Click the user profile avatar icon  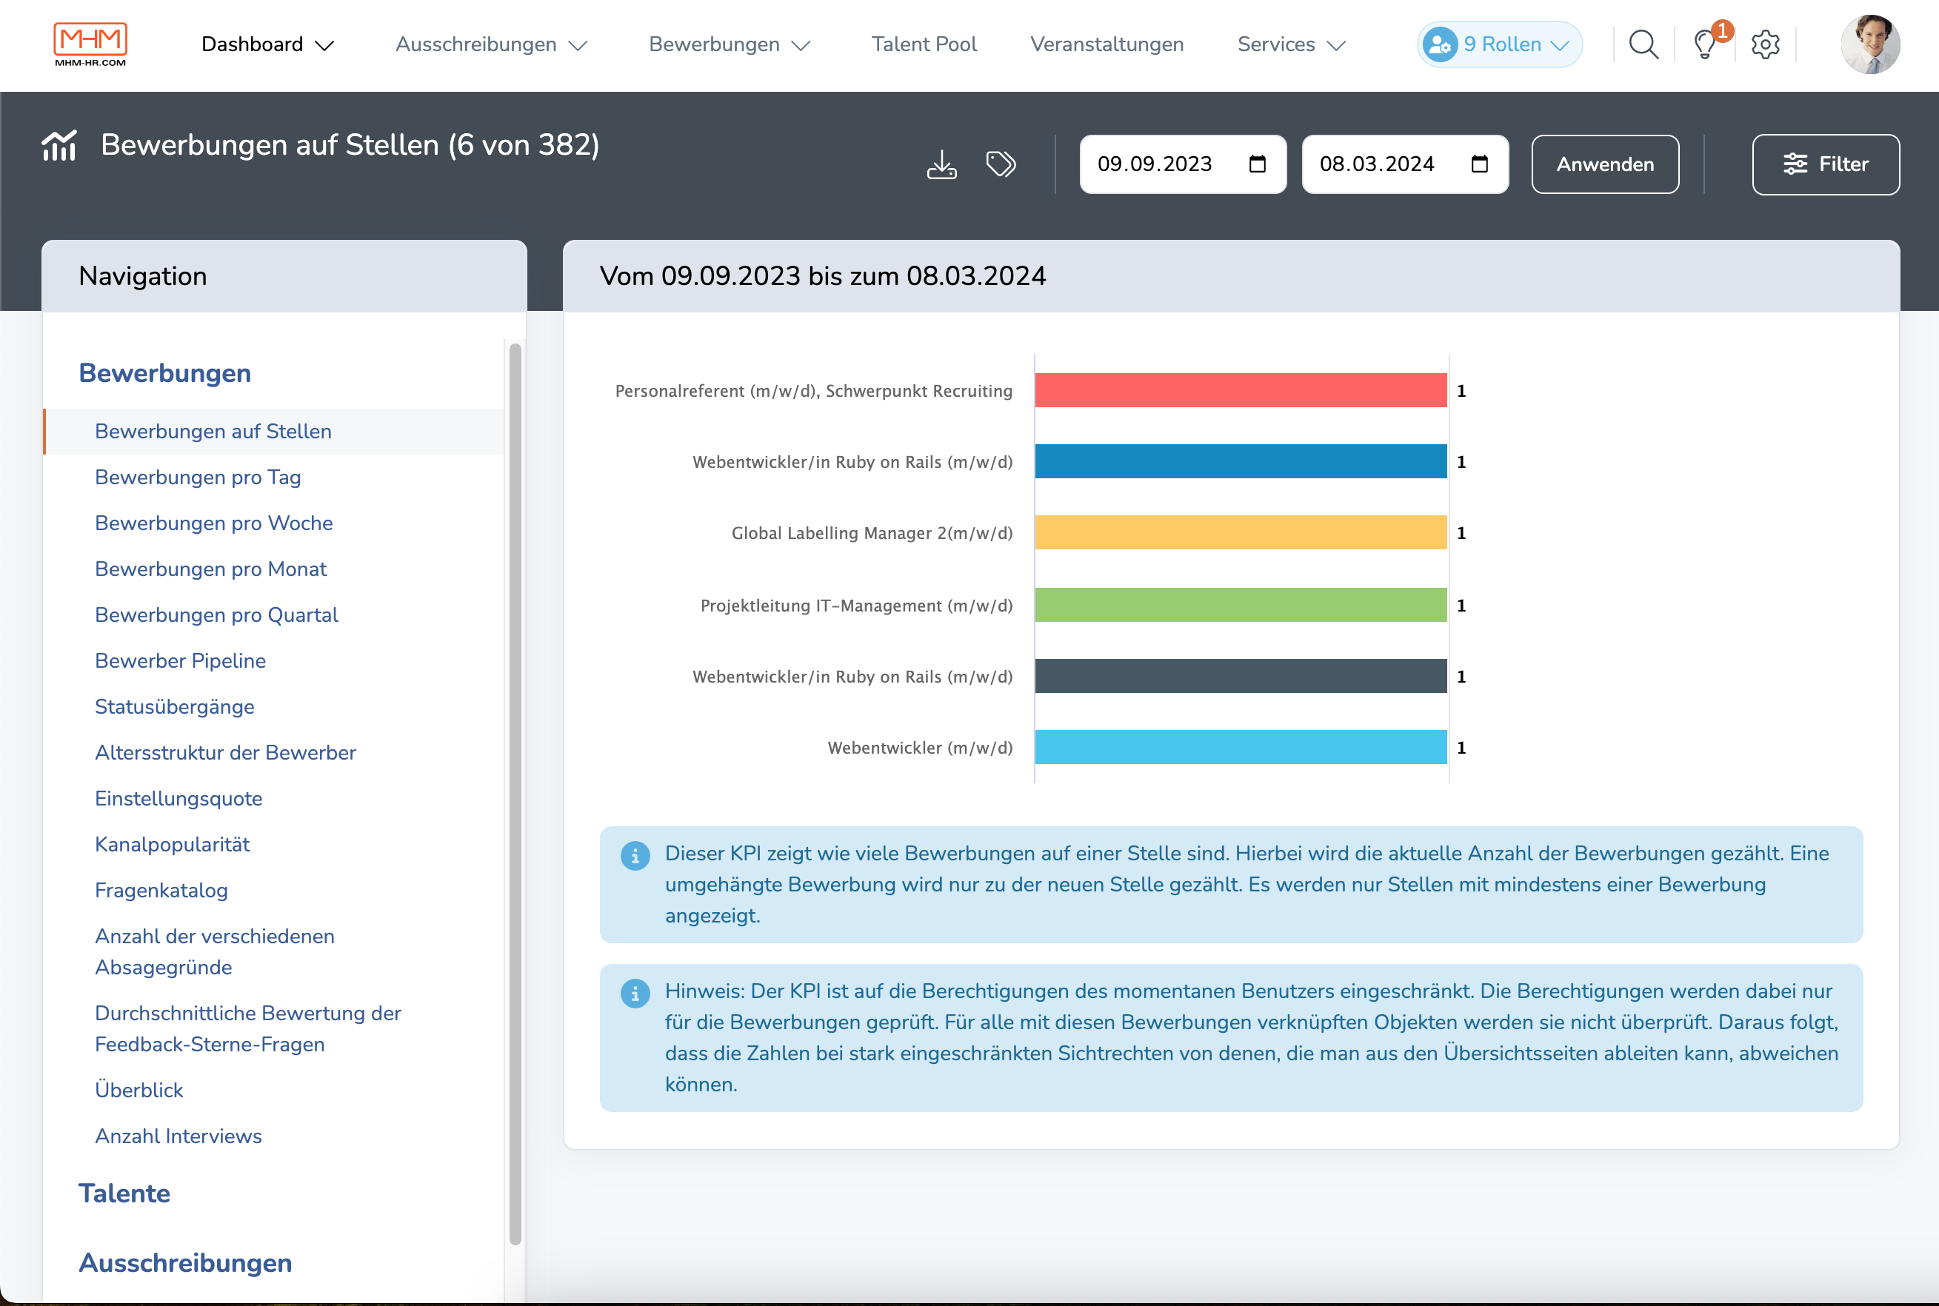click(1872, 44)
